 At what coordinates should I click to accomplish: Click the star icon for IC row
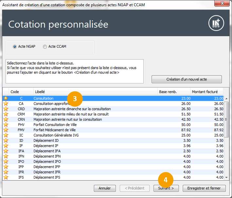[6, 135]
